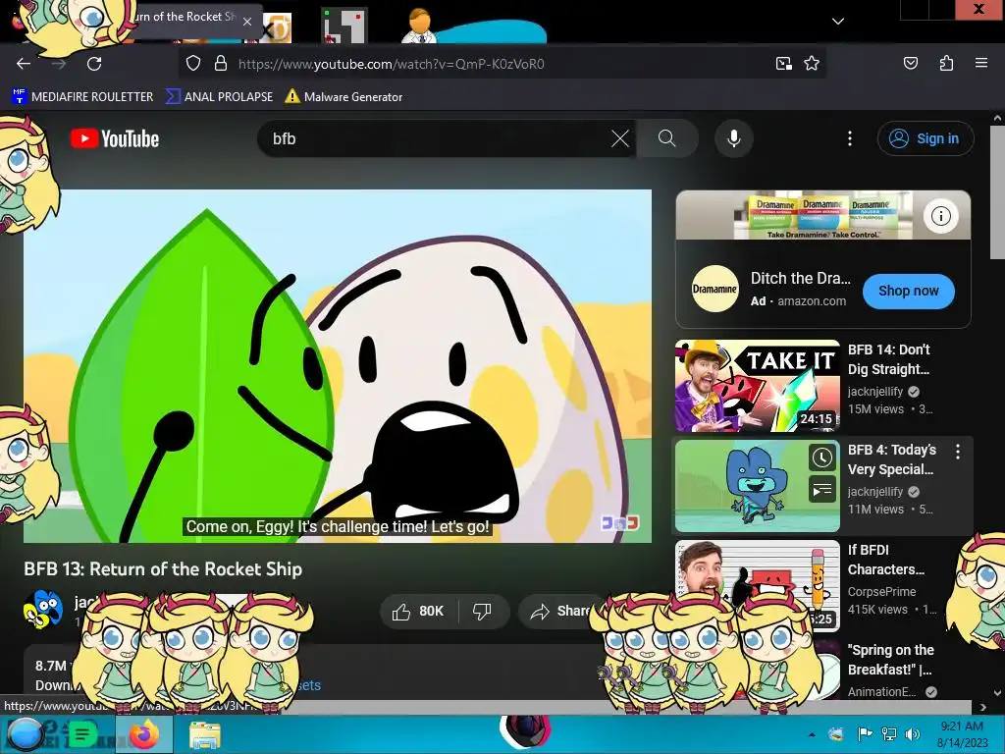Open Action Center flag icon in tray
1005x754 pixels.
865,734
